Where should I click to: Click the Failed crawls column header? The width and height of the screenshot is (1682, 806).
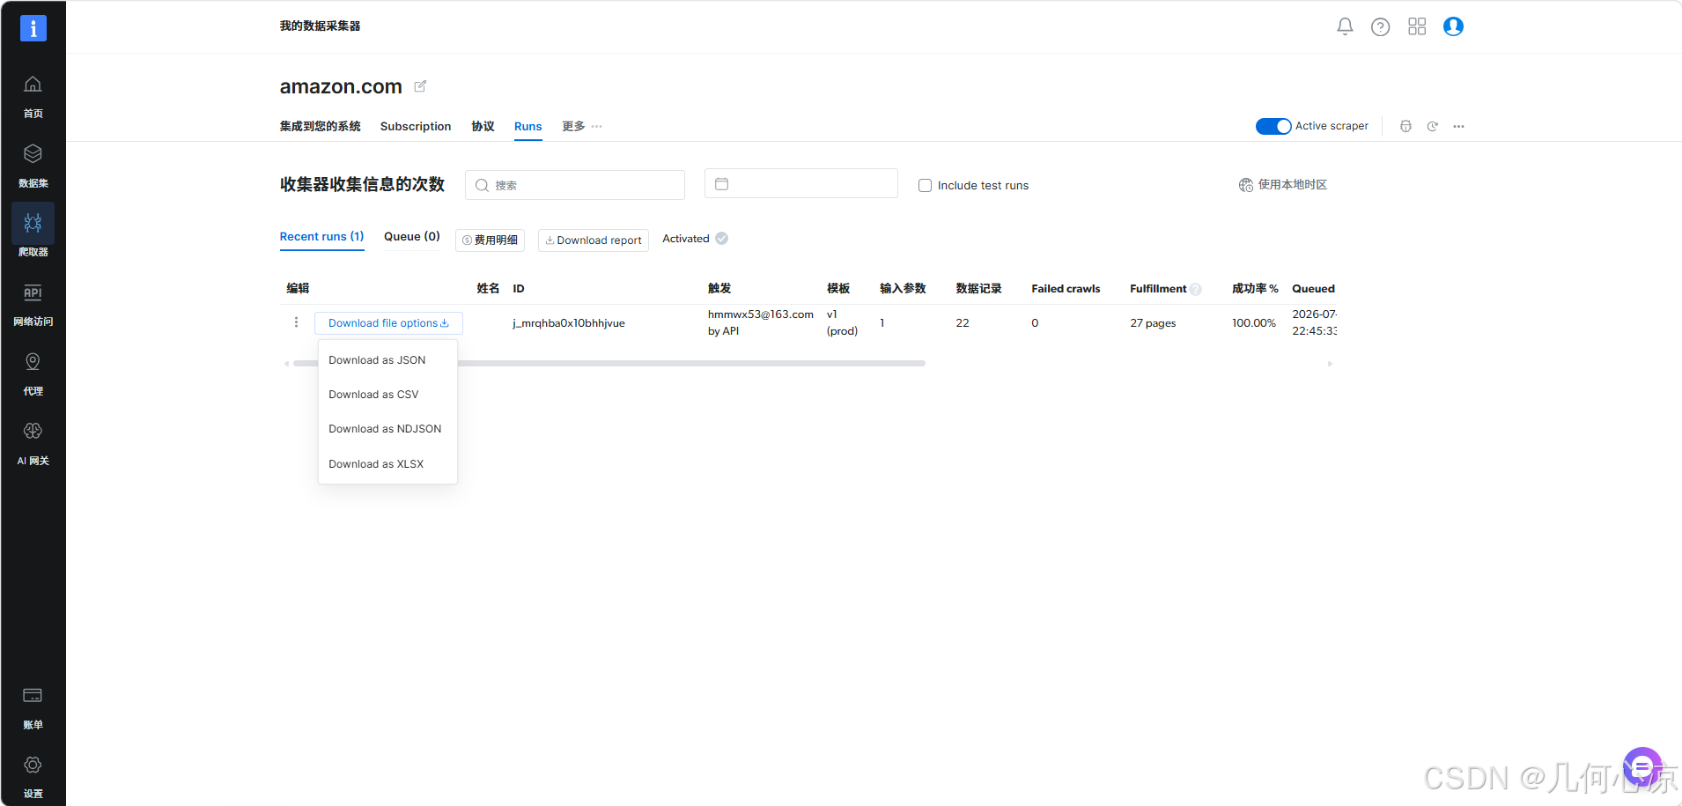click(x=1066, y=289)
